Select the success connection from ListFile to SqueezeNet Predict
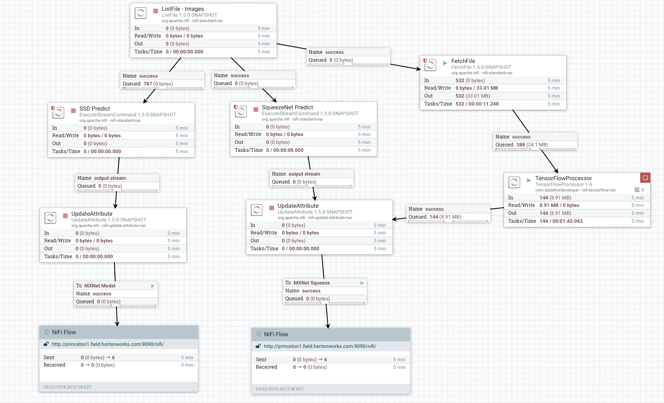The width and height of the screenshot is (664, 403). tap(254, 79)
